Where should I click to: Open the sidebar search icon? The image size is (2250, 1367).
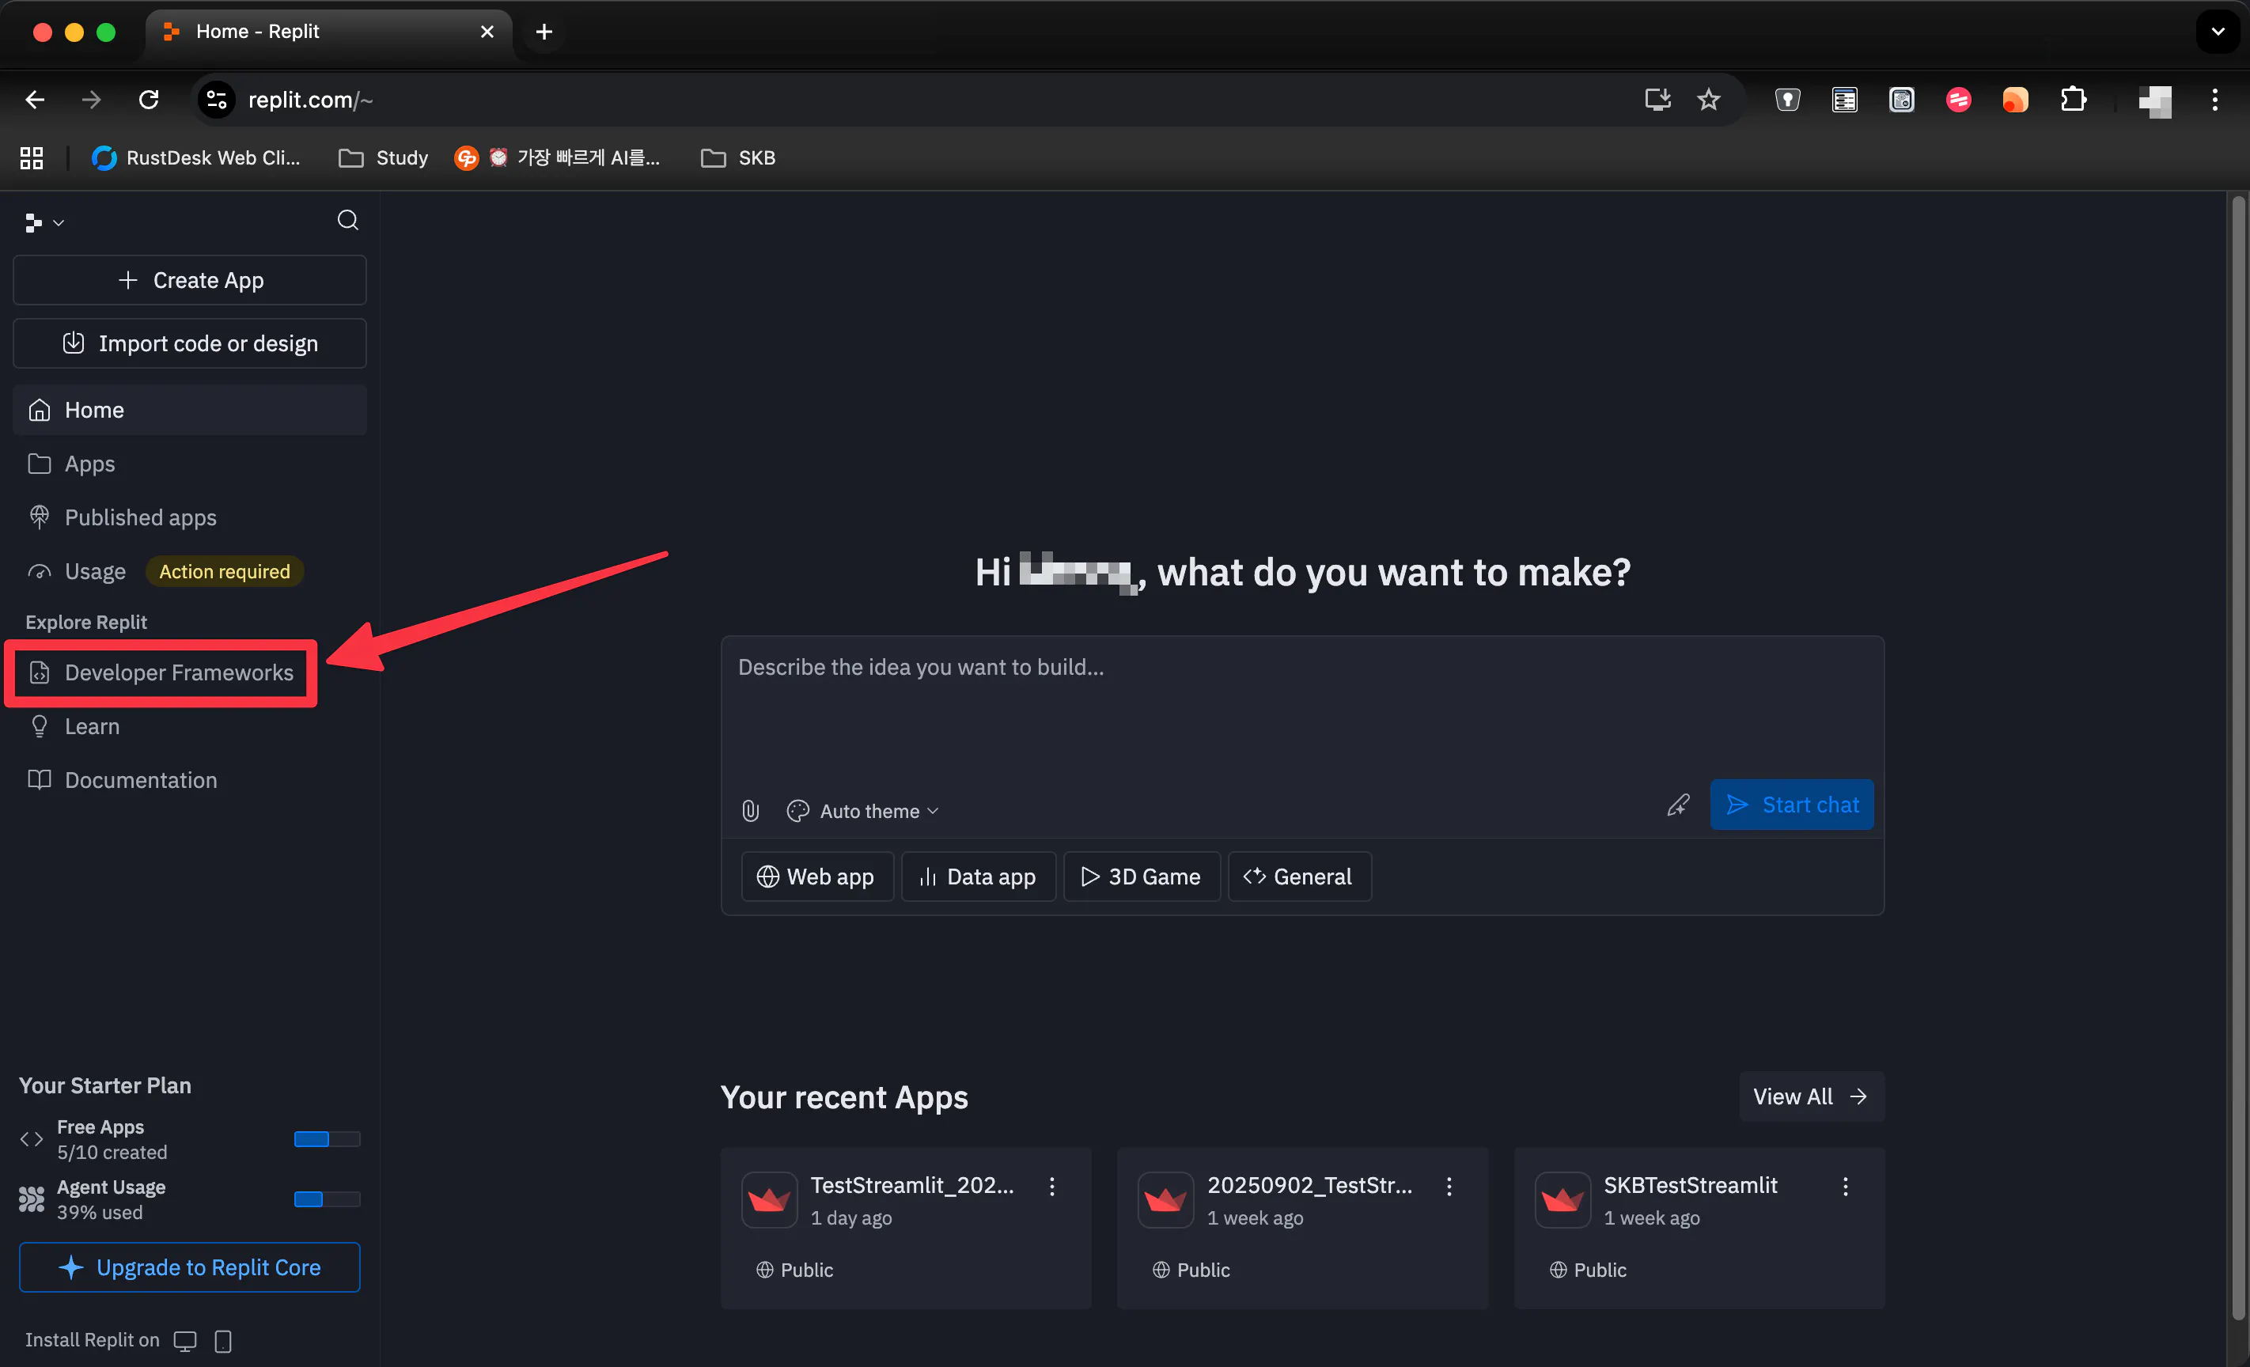[347, 220]
